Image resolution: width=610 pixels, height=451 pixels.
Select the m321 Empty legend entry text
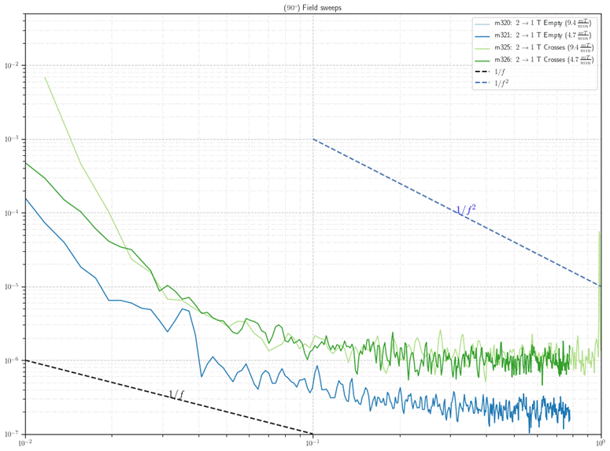(543, 35)
